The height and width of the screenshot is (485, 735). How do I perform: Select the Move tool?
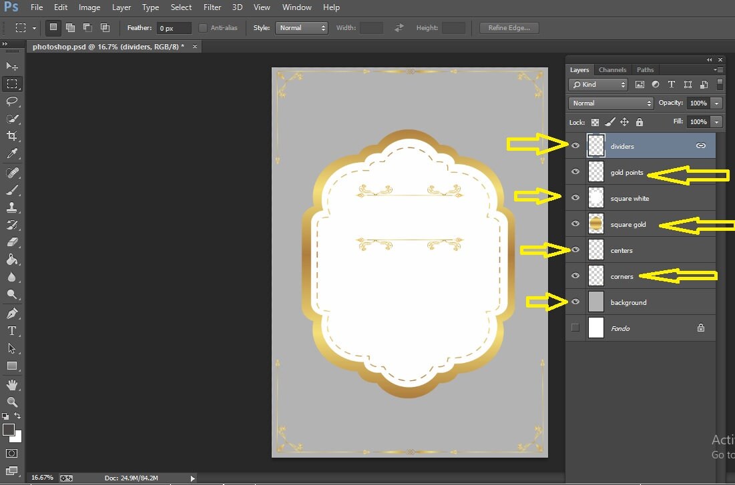pos(12,66)
